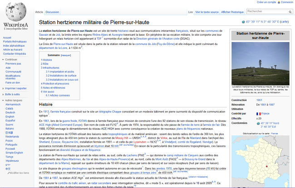Click the French flag icon in infobox
This screenshot has width=295, height=188.
click(x=258, y=114)
